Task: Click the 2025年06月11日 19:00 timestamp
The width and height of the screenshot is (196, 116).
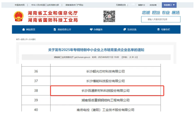Action: point(108,57)
